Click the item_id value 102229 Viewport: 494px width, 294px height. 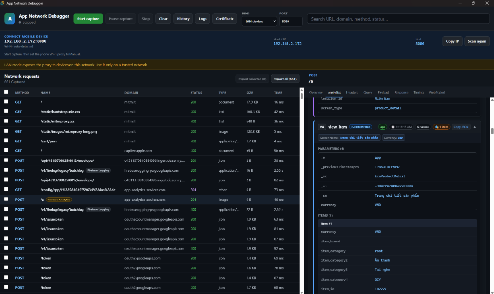380,289
